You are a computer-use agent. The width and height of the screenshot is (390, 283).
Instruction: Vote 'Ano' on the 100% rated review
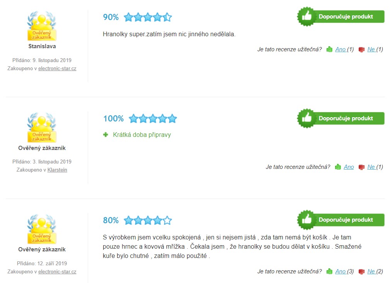(349, 167)
